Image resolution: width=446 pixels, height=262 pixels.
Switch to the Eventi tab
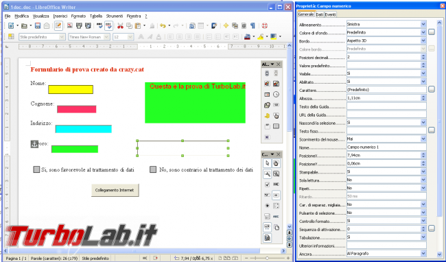pos(330,14)
